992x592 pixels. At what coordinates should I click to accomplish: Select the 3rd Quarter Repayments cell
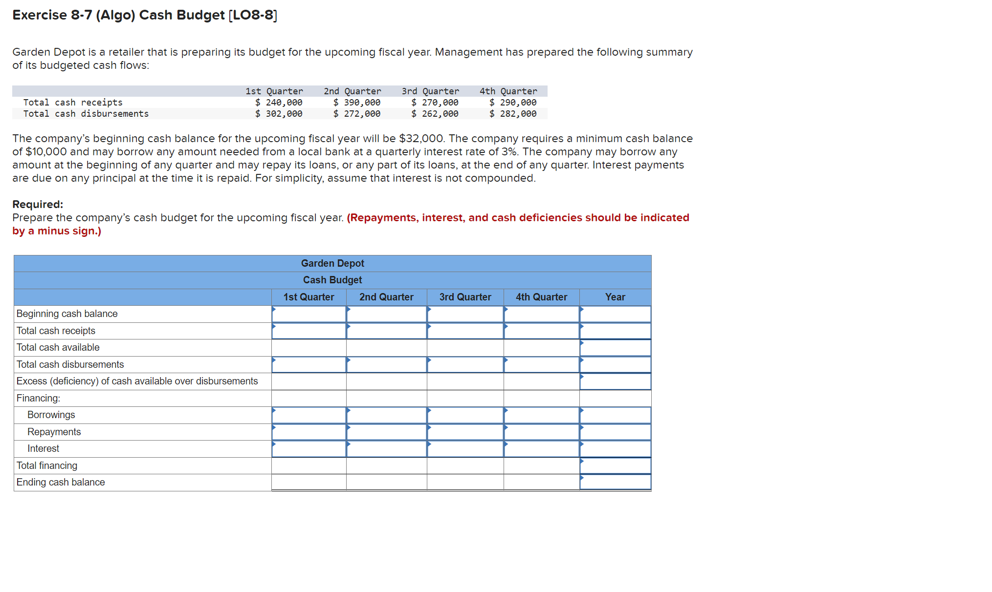pyautogui.click(x=465, y=432)
